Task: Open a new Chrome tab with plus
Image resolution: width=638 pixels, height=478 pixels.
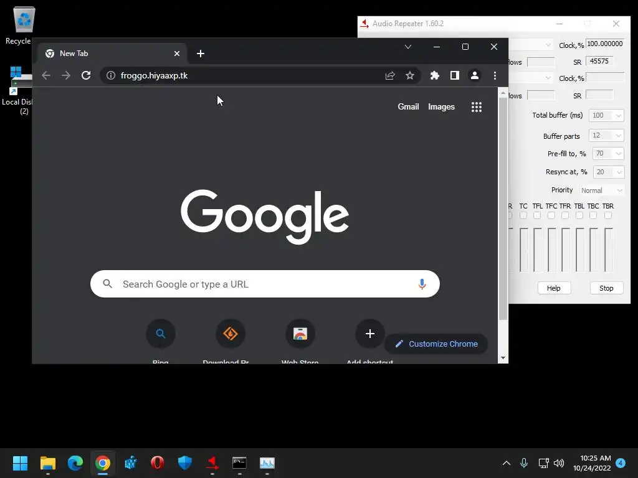Action: (x=200, y=54)
